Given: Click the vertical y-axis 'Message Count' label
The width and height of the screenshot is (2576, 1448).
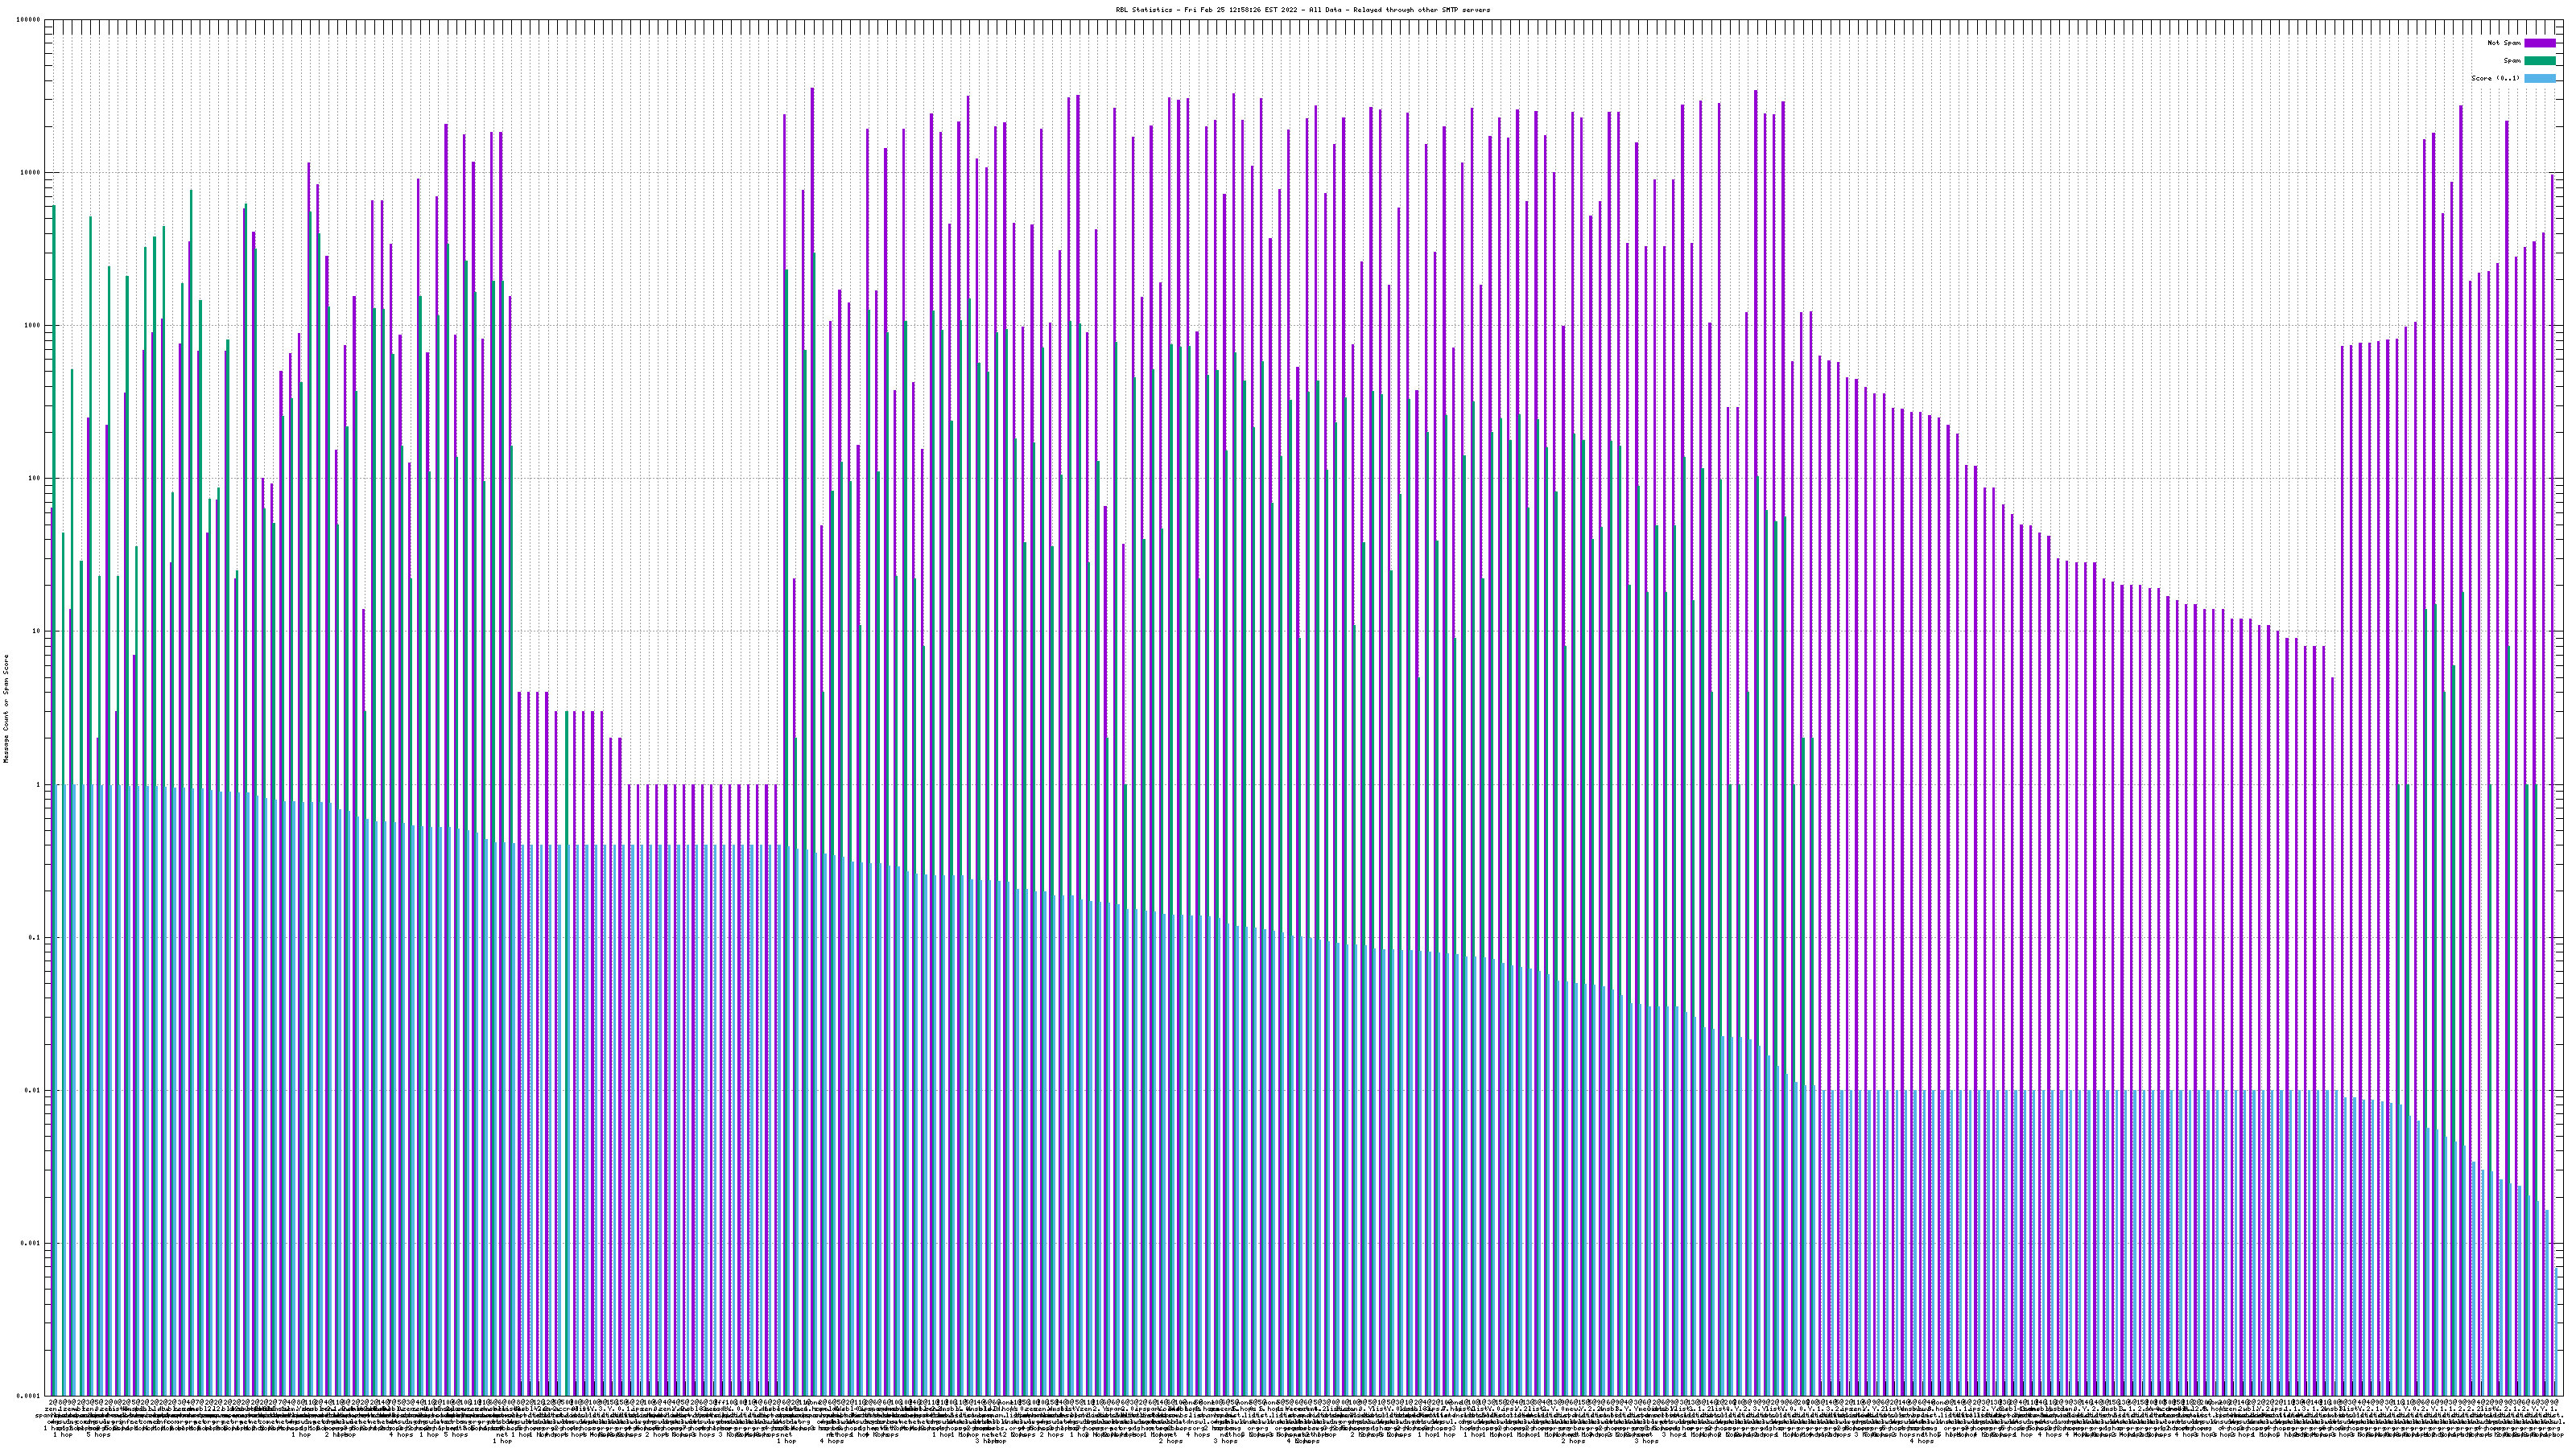Looking at the screenshot, I should 6,708.
